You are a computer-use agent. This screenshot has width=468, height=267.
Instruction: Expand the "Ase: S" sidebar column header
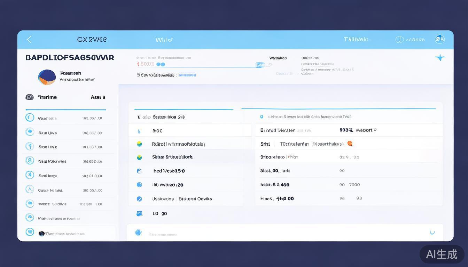[98, 97]
